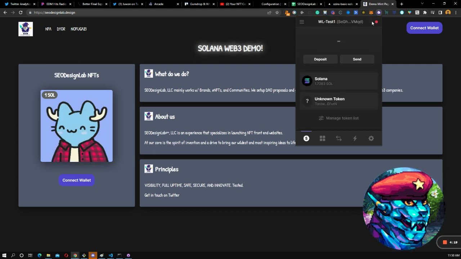
Task: Click NFA navigation link
Action: click(48, 29)
